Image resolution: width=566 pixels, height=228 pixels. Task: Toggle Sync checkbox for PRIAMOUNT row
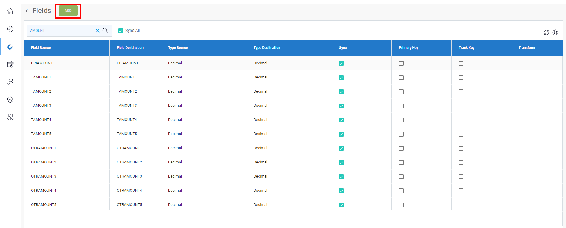point(341,63)
